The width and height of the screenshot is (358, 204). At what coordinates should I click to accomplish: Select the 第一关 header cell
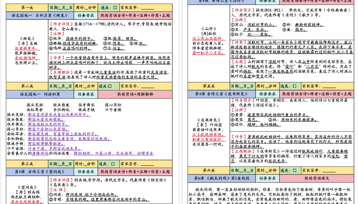tap(27, 8)
